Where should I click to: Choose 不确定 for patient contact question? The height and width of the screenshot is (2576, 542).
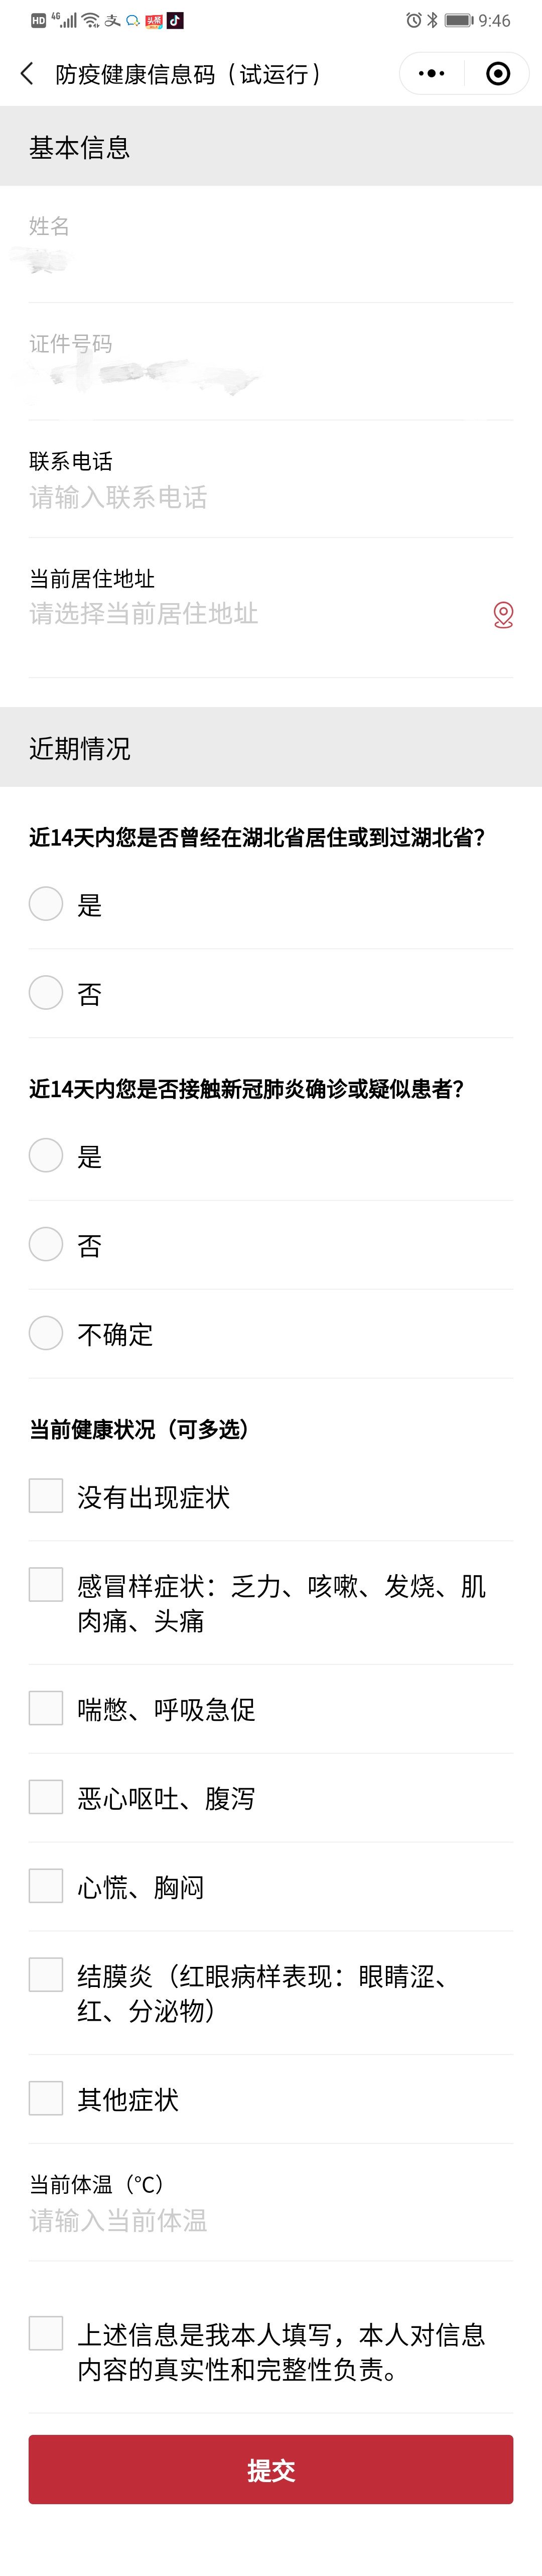(46, 1333)
